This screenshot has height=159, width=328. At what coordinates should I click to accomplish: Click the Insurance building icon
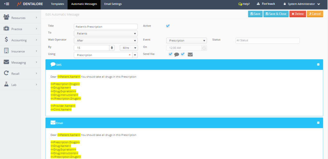point(6,51)
